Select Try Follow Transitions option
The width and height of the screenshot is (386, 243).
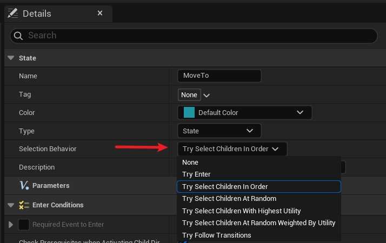pos(216,235)
